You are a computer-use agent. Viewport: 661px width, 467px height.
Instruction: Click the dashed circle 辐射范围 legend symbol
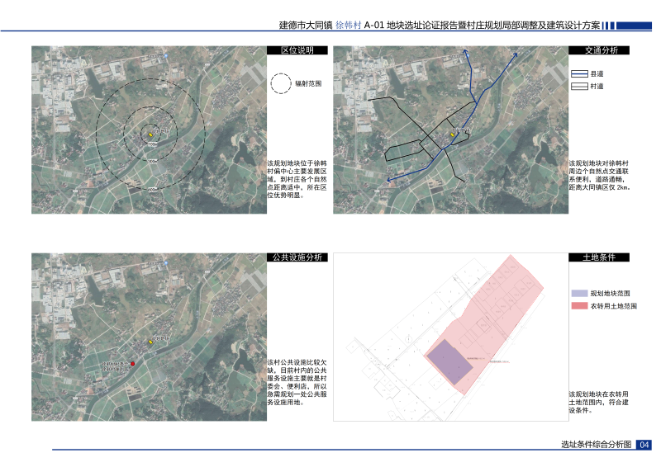[x=281, y=83]
